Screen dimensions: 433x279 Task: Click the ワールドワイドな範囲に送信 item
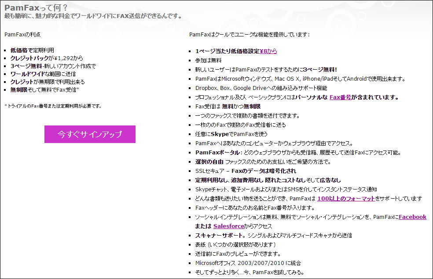43,74
